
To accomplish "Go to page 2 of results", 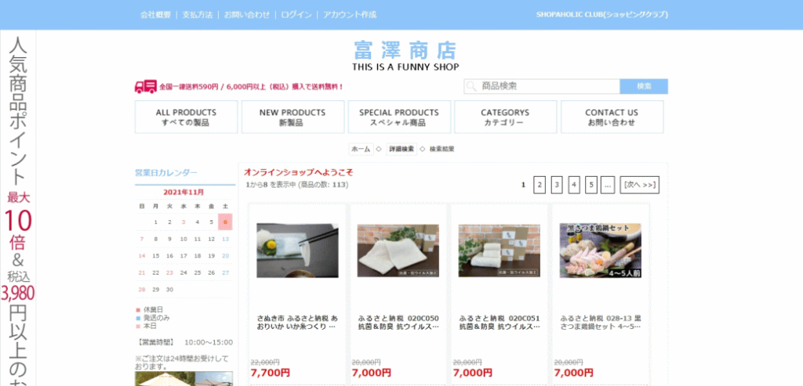I will [x=540, y=185].
